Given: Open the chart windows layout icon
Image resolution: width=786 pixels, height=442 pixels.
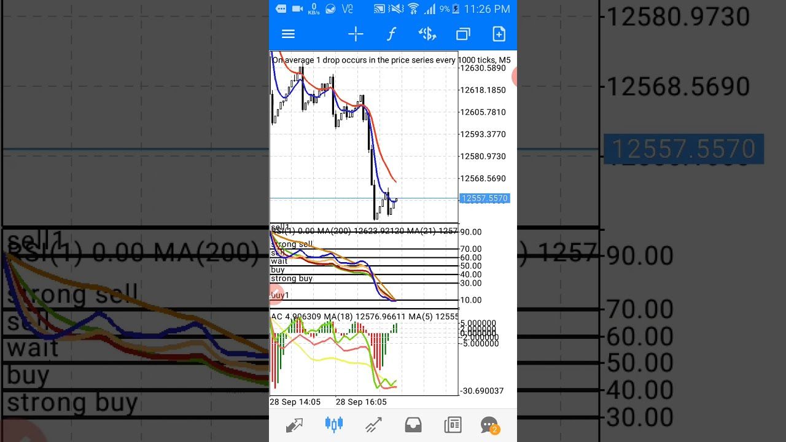Looking at the screenshot, I should (x=463, y=34).
